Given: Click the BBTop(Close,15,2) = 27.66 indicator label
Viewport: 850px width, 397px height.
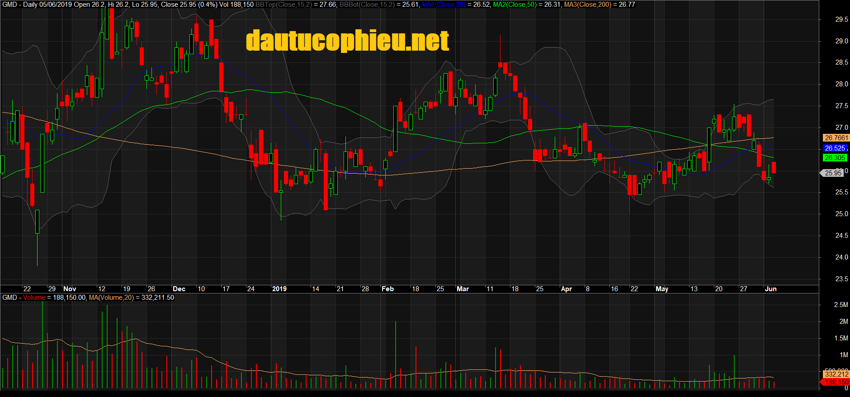Looking at the screenshot, I should tap(296, 5).
